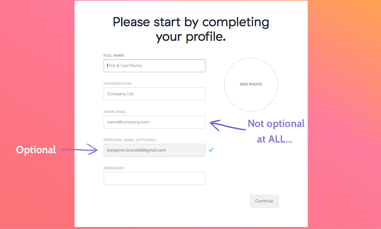The width and height of the screenshot is (381, 229).
Task: Click the Personal Email field with gmail address
Action: 155,150
